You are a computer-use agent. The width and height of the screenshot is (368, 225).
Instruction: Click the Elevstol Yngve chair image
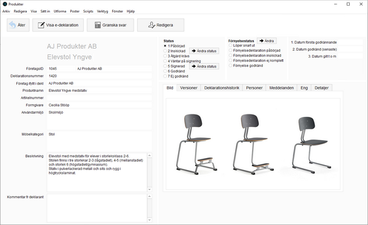coord(253,144)
